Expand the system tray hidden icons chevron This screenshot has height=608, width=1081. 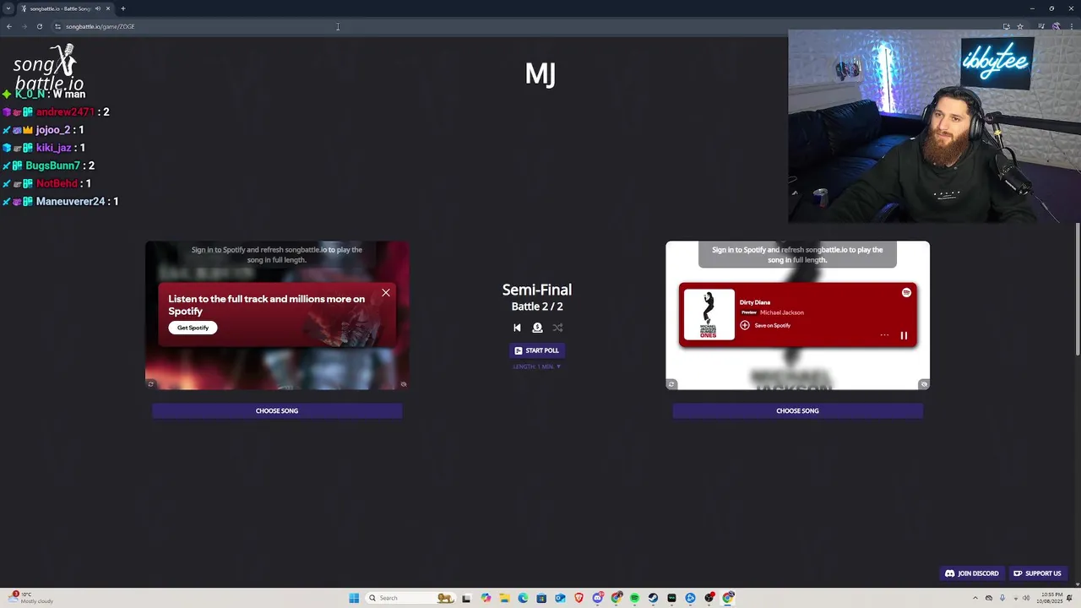[975, 598]
